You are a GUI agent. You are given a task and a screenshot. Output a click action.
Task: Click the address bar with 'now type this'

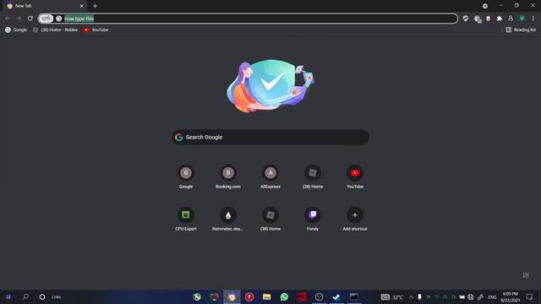pyautogui.click(x=248, y=19)
